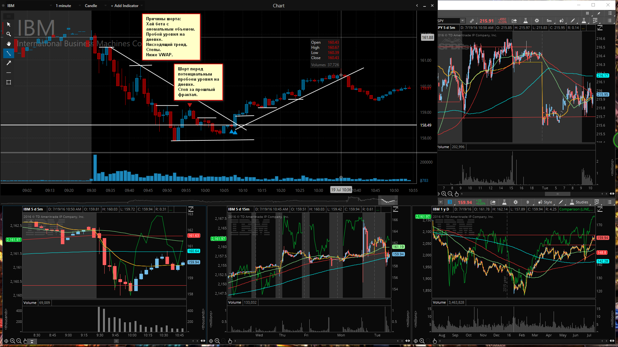
Task: Toggle the pin window icon
Action: pos(598,13)
